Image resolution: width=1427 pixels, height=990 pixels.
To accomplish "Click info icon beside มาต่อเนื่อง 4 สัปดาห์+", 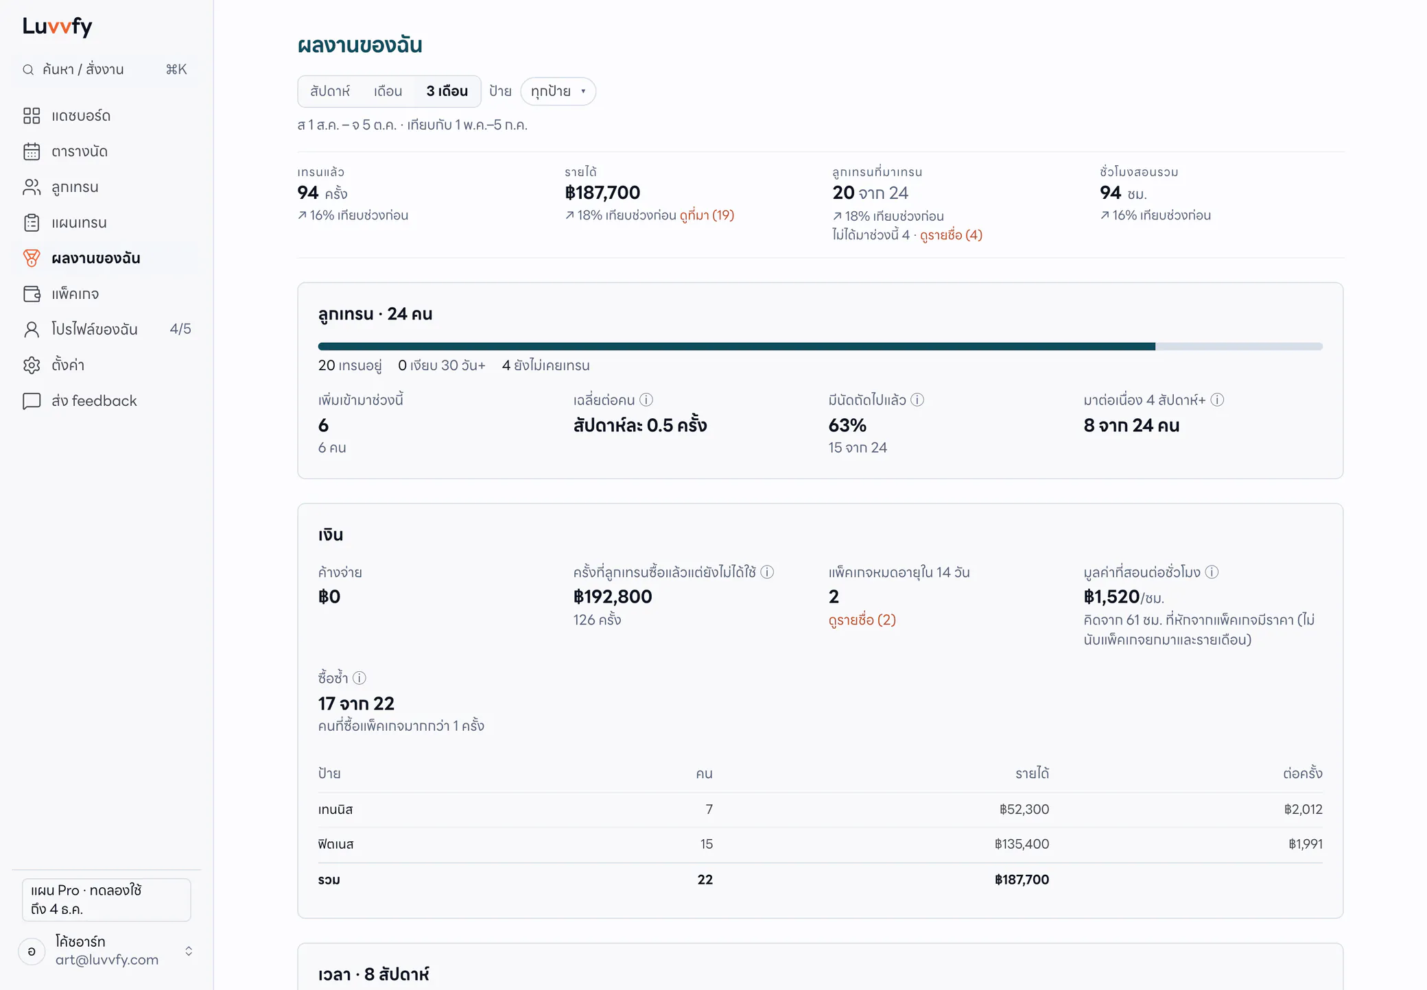I will pos(1217,400).
